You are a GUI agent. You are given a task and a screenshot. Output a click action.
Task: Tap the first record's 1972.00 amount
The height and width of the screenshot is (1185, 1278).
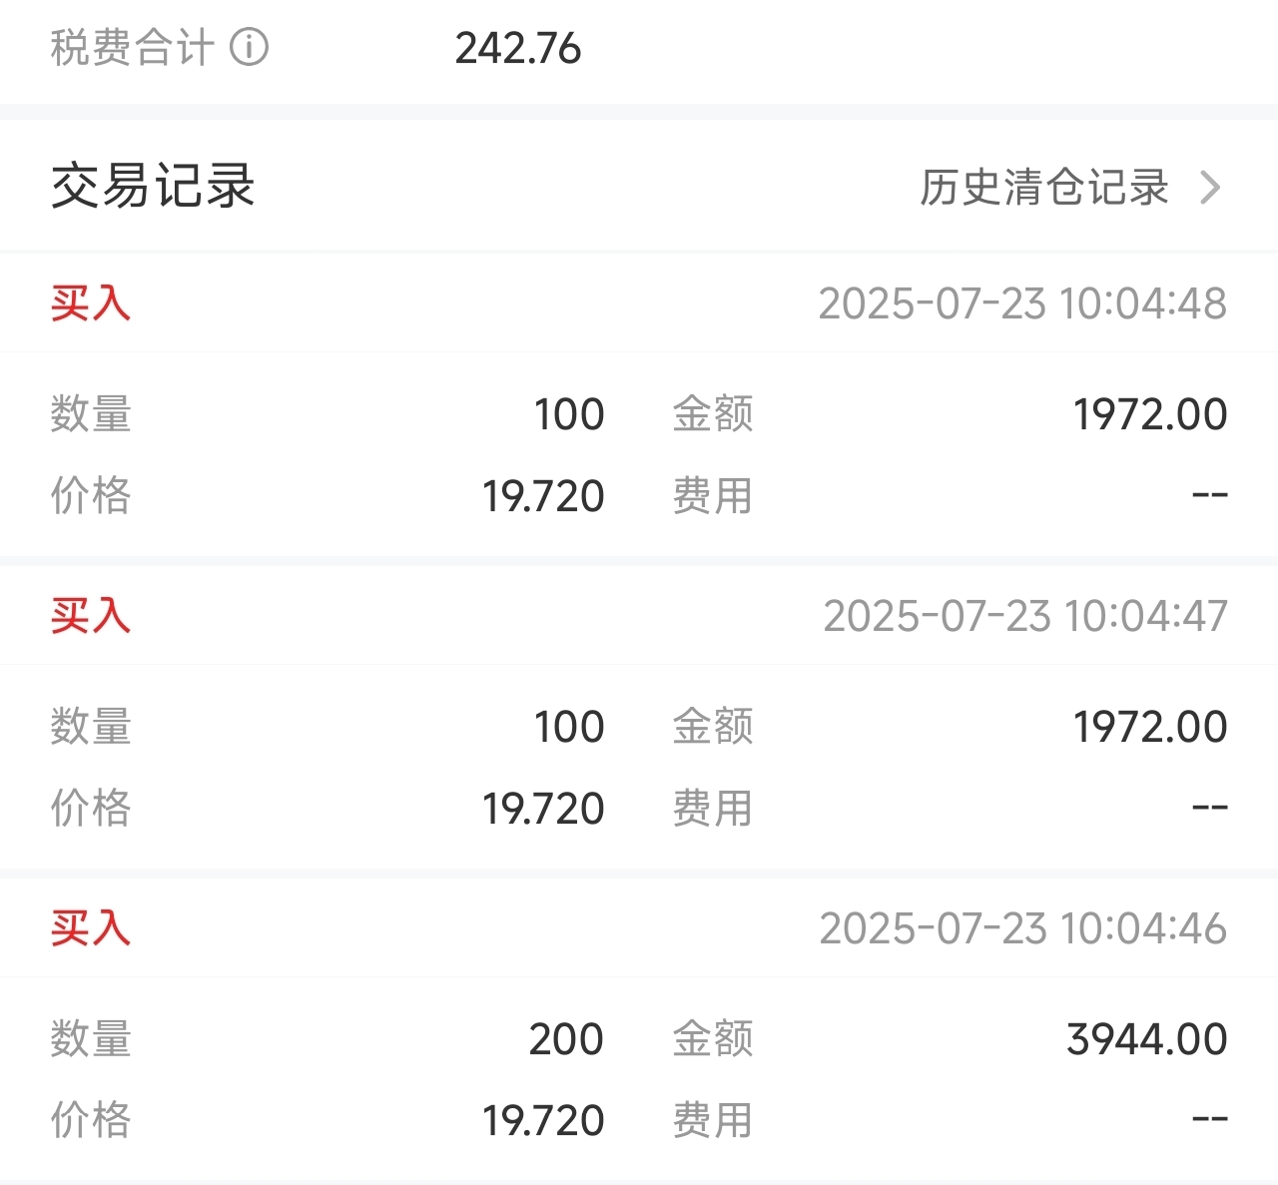(1150, 414)
